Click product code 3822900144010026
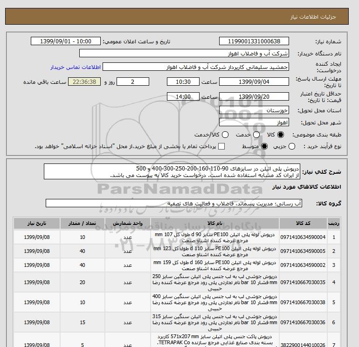 pos(303,345)
